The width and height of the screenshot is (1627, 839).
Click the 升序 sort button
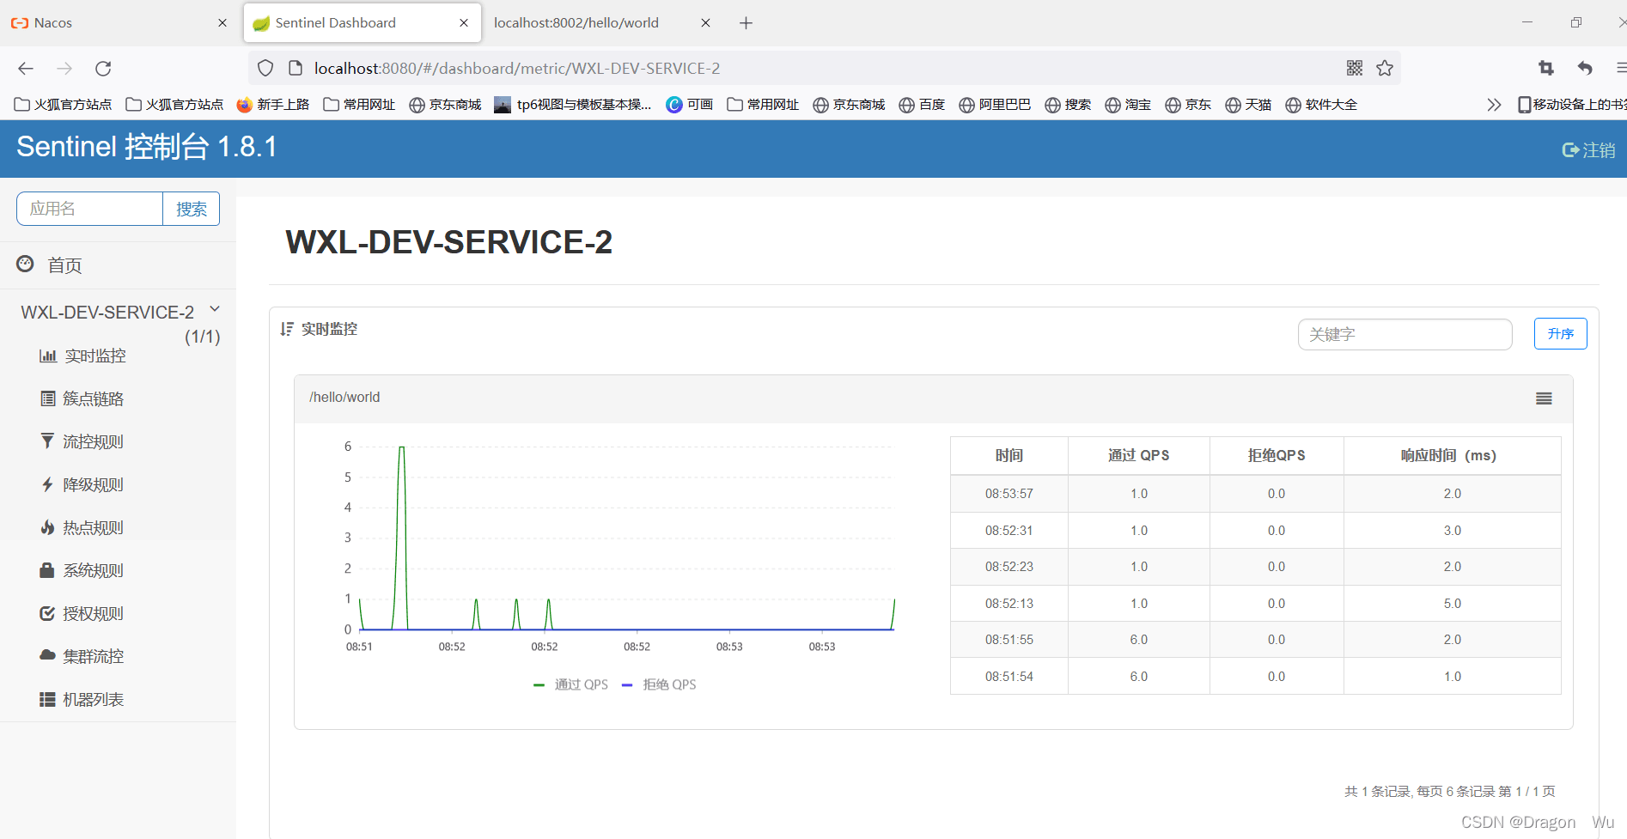pos(1560,334)
